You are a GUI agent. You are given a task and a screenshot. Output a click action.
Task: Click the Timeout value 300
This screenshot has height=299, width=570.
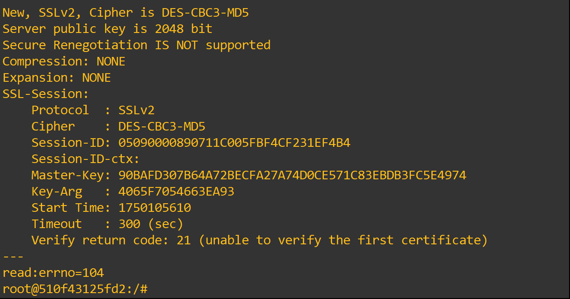point(129,224)
